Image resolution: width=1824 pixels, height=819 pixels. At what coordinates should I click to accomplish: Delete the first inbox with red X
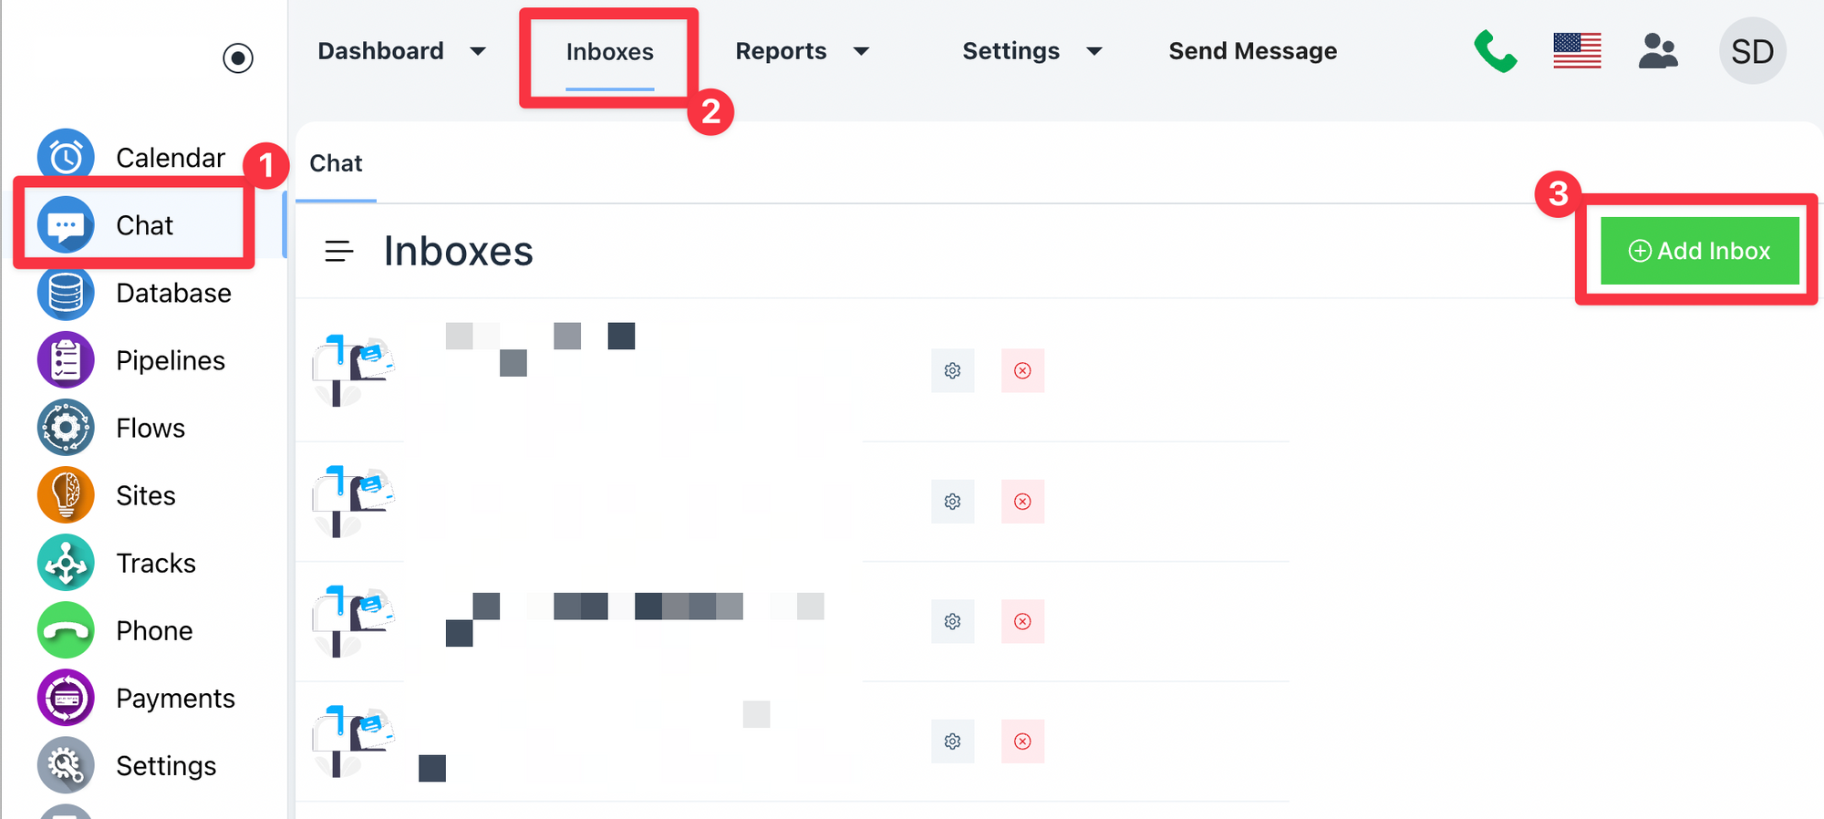1022,371
